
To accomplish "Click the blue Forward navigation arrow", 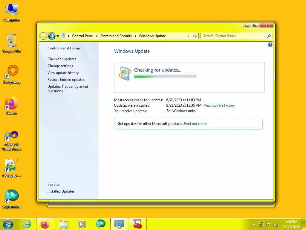I will [52, 36].
